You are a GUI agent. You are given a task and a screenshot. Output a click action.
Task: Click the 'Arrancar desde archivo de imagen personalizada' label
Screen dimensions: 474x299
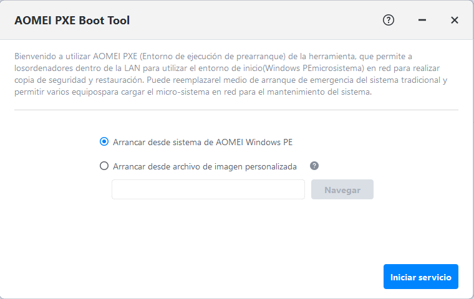coord(205,166)
